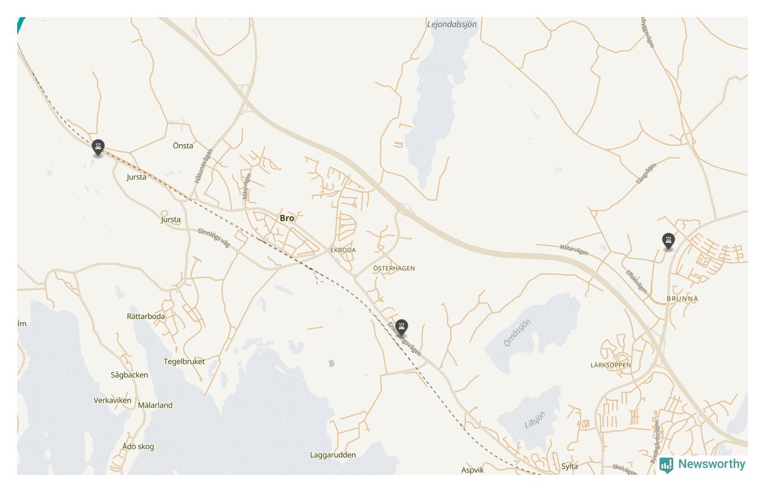Click the Tegelbruket place label

[x=184, y=361]
